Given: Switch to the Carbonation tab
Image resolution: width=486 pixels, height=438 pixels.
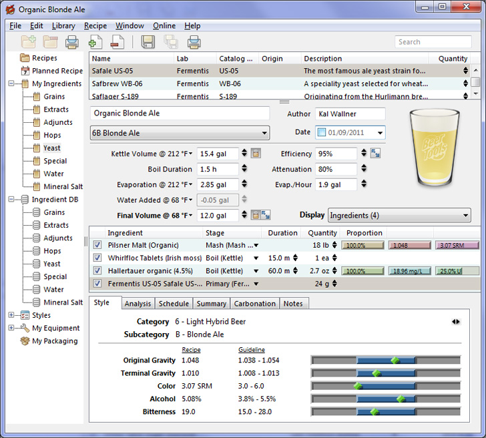Looking at the screenshot, I should pos(254,303).
